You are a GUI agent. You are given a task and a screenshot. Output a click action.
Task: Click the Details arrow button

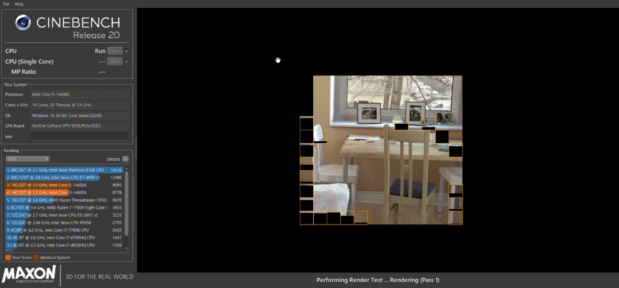pos(126,159)
